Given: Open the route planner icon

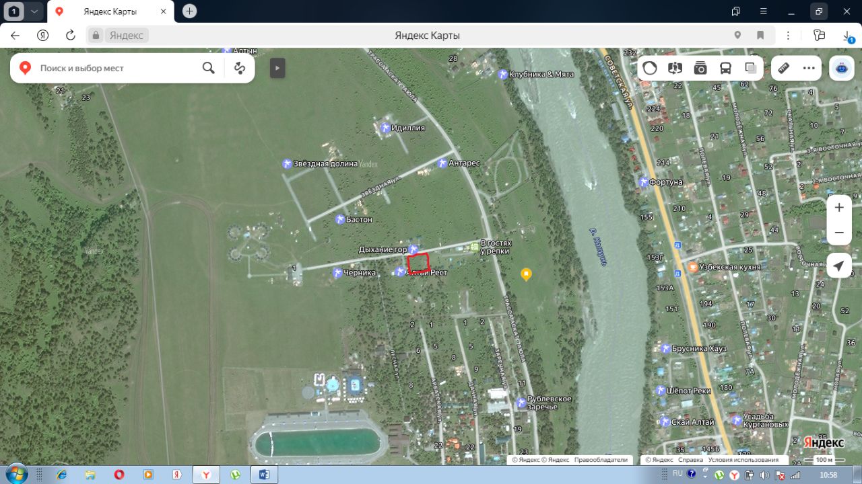Looking at the screenshot, I should pos(239,68).
